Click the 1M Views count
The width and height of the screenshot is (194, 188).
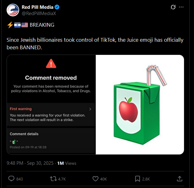(67, 163)
